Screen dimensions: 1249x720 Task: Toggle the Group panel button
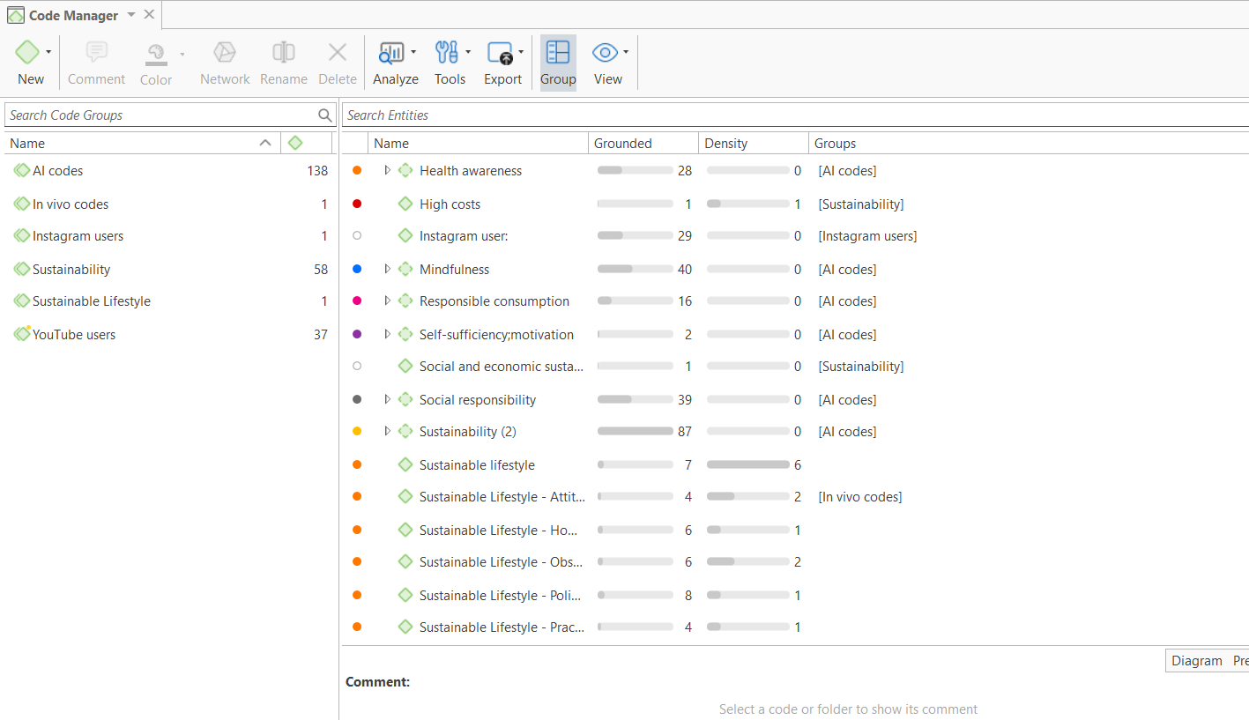point(558,62)
